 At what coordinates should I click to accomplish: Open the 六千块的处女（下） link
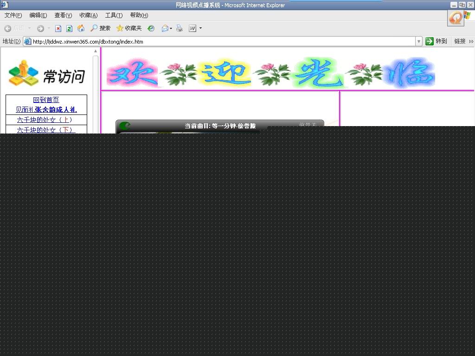pos(46,130)
